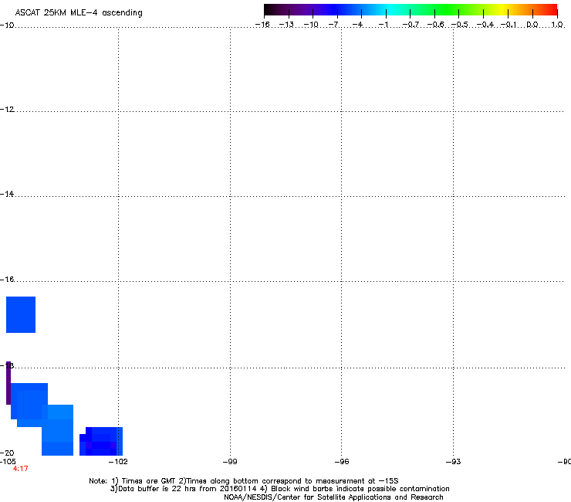Select the -0.5 color bar scale label
This screenshot has height=502, width=571.
coord(460,25)
